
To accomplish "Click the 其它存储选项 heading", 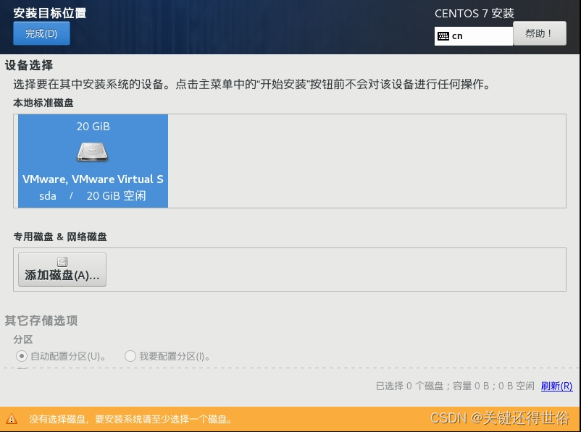I will 41,321.
